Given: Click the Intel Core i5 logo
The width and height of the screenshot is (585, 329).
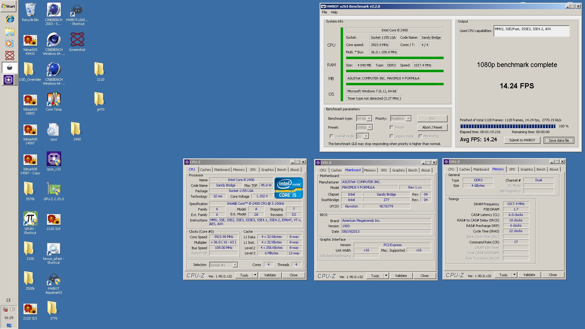Looking at the screenshot, I should point(288,188).
